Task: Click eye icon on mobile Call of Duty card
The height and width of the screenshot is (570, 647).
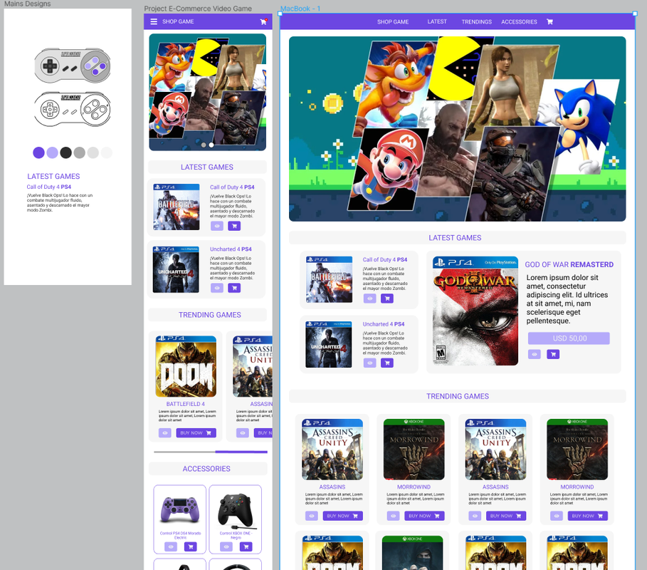Action: (217, 226)
